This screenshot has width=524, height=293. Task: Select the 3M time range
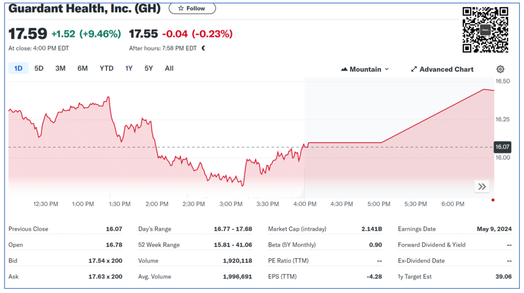click(60, 68)
